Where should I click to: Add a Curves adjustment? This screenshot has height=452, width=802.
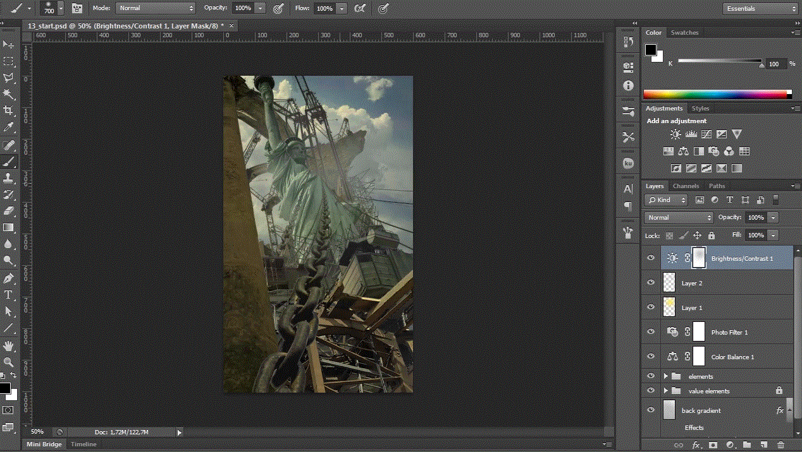coord(706,134)
